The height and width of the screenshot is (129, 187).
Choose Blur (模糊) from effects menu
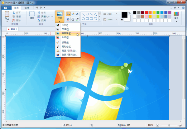click(68, 43)
